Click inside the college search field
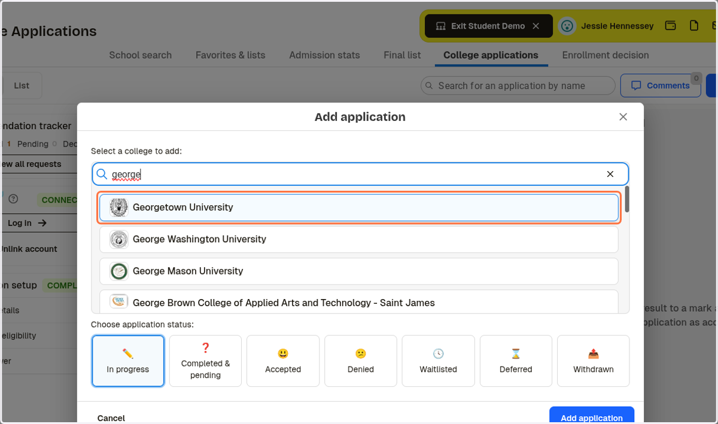 click(360, 174)
